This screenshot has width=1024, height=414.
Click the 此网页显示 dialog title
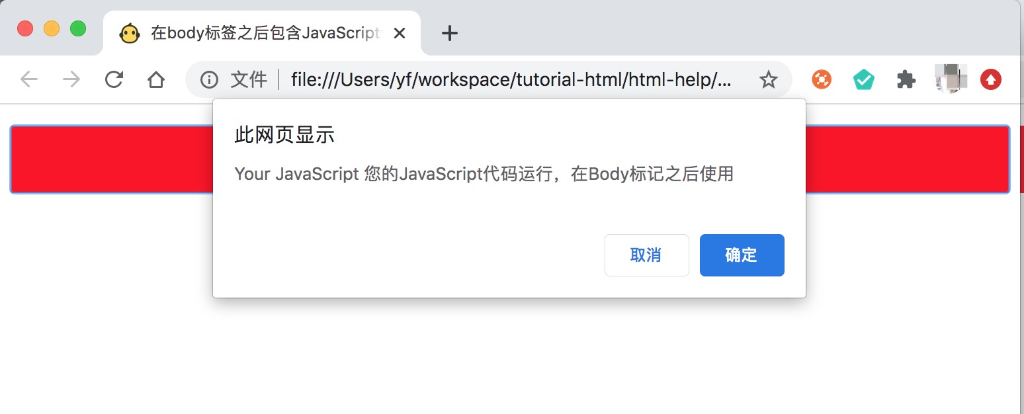pyautogui.click(x=284, y=136)
